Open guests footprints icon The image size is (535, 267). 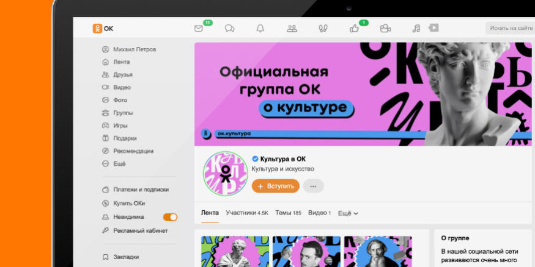pyautogui.click(x=323, y=29)
